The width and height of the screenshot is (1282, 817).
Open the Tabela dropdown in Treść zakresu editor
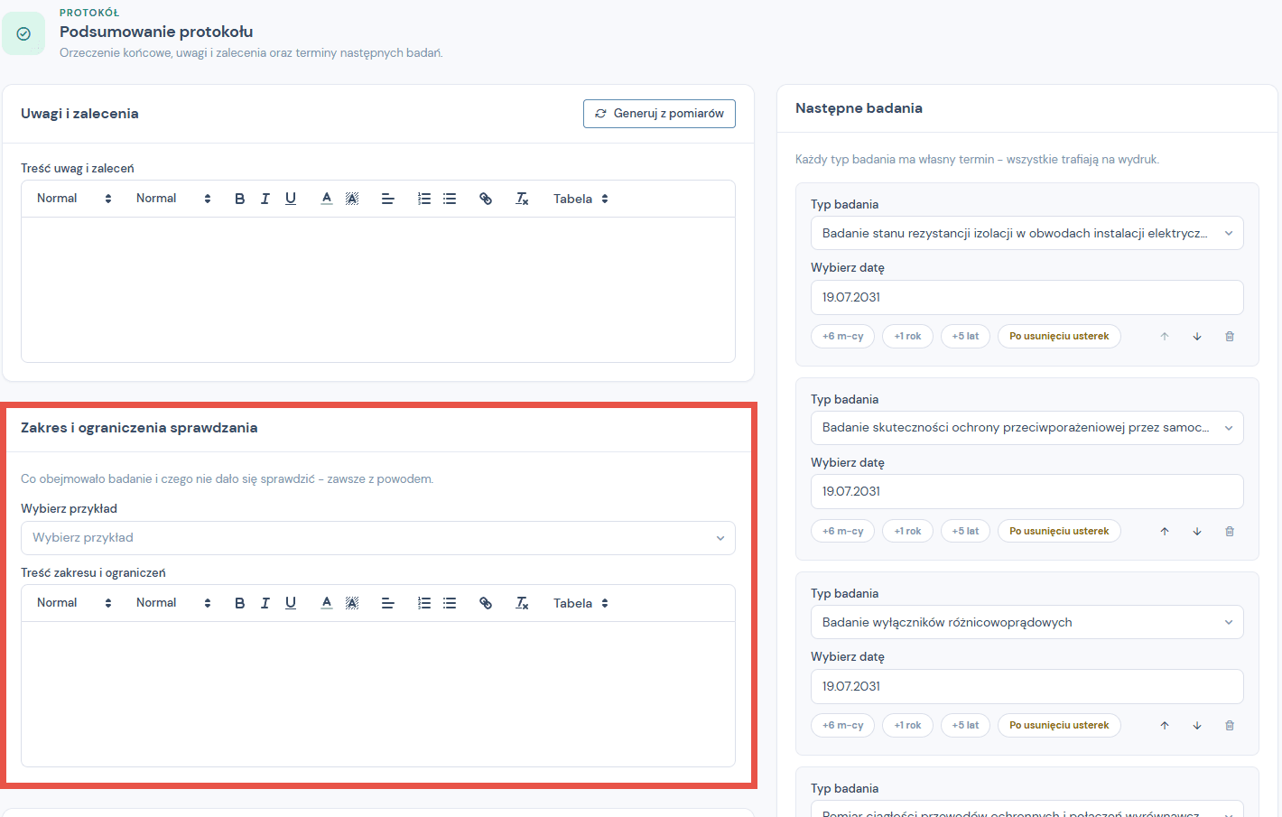(x=581, y=603)
